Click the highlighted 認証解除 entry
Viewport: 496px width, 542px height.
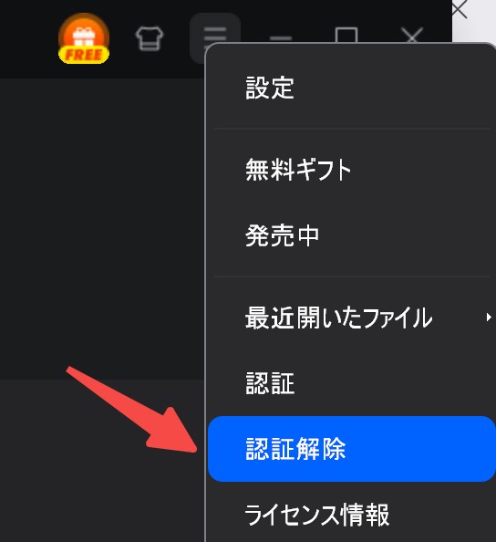(x=352, y=449)
